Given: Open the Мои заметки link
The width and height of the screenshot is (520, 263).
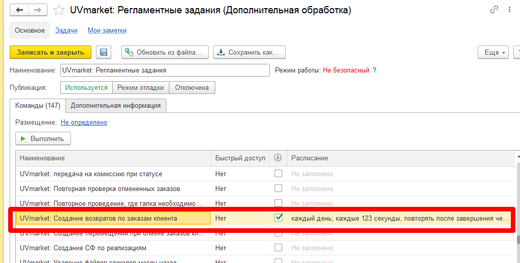Looking at the screenshot, I should (x=107, y=30).
